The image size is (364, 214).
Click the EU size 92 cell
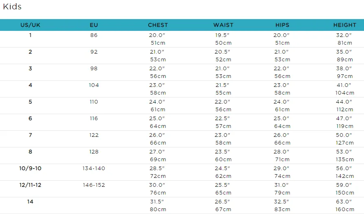click(94, 52)
